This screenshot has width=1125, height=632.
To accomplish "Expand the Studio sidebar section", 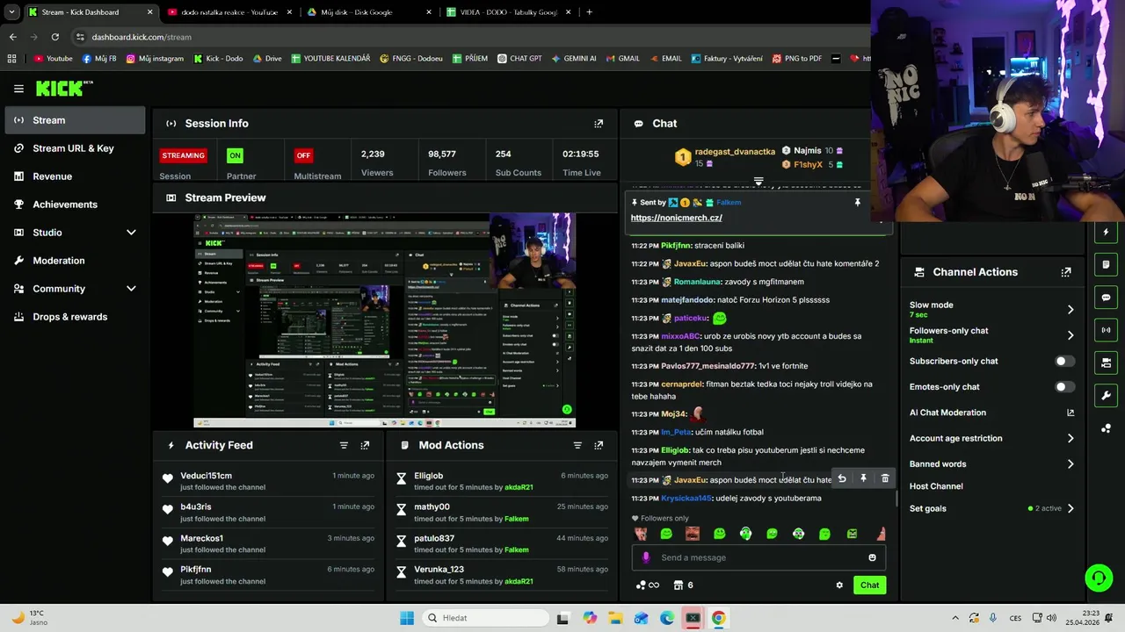I will tap(131, 233).
